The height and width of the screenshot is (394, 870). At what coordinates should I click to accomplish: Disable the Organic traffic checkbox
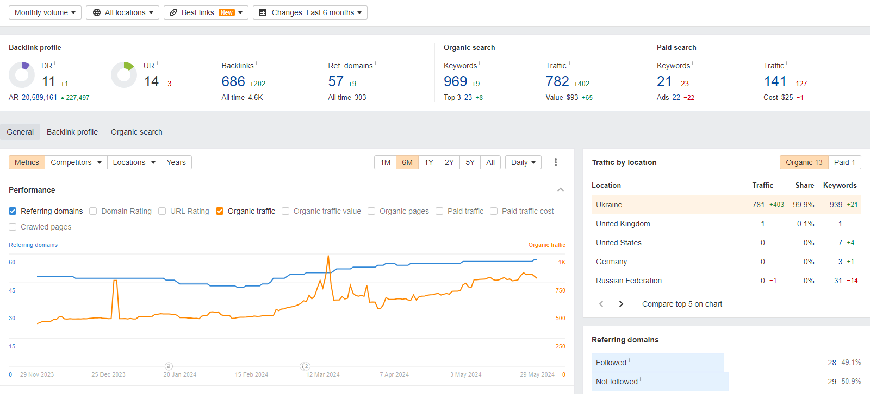pos(220,211)
